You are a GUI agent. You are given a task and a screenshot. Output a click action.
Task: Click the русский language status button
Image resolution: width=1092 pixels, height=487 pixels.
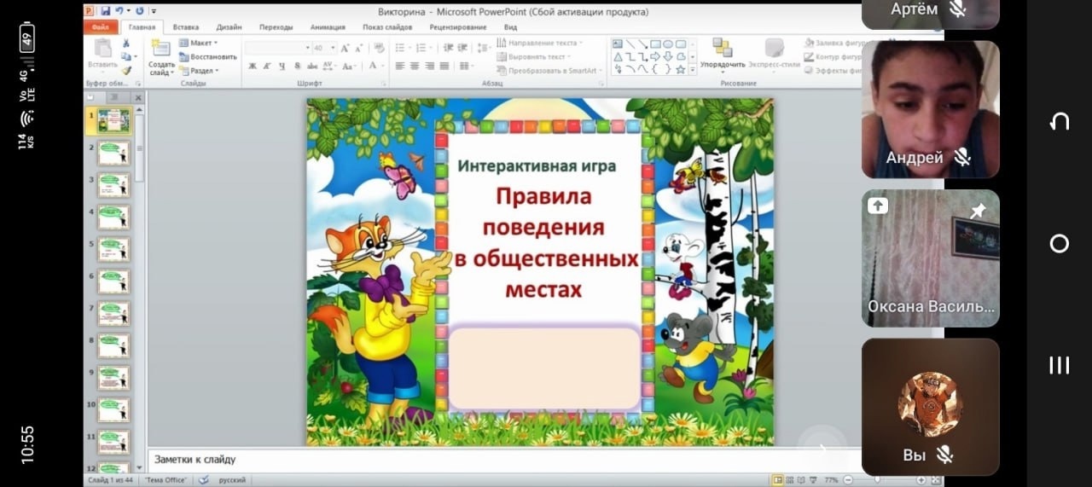(x=233, y=480)
